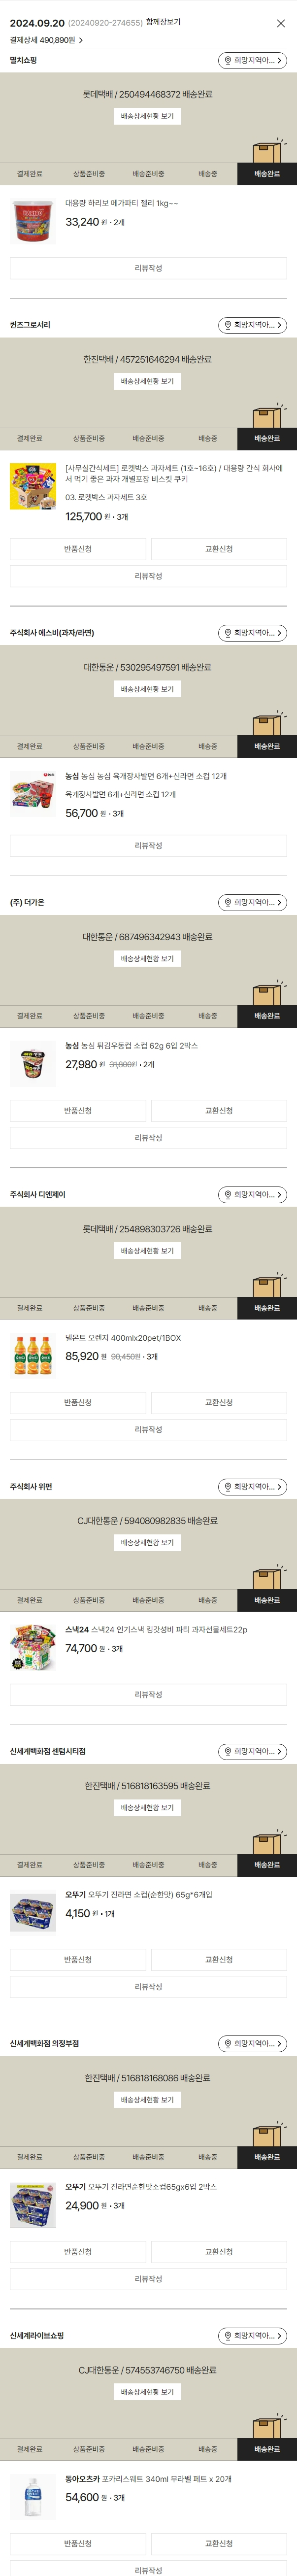
Task: Open 희망지역 dropdown for 퀸즈그로서리
Action: click(252, 326)
